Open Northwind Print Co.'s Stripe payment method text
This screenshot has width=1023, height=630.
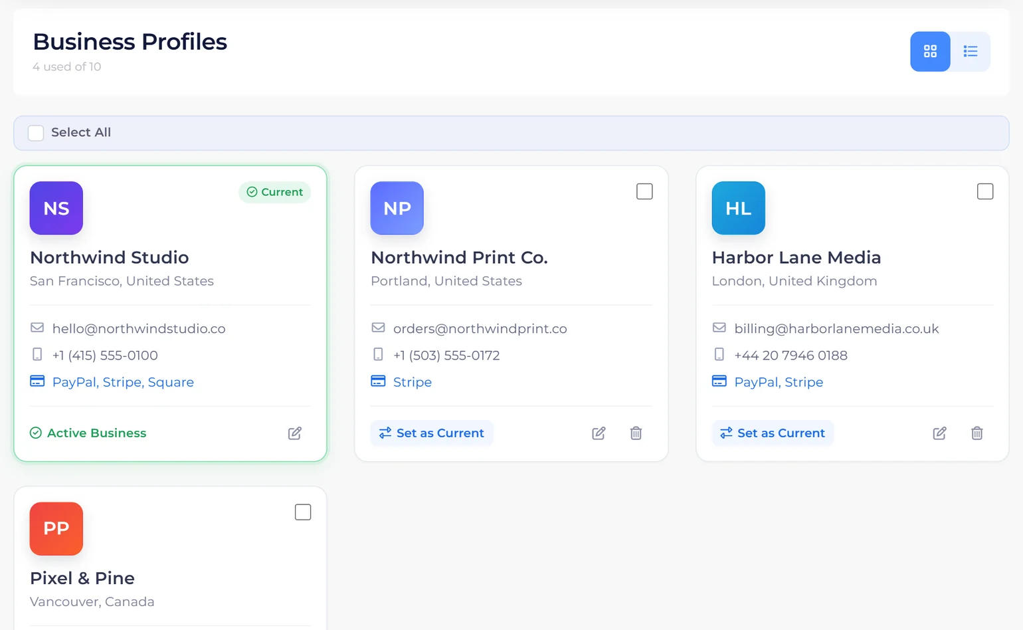413,382
